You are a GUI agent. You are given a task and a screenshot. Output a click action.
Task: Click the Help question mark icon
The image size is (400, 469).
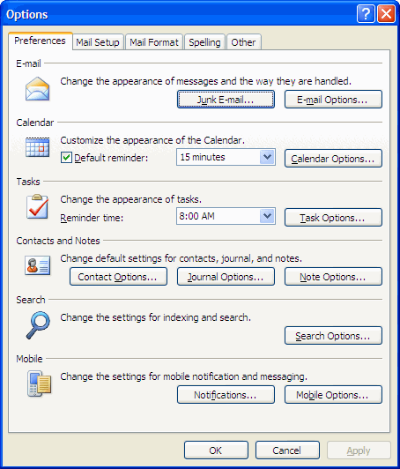click(366, 14)
